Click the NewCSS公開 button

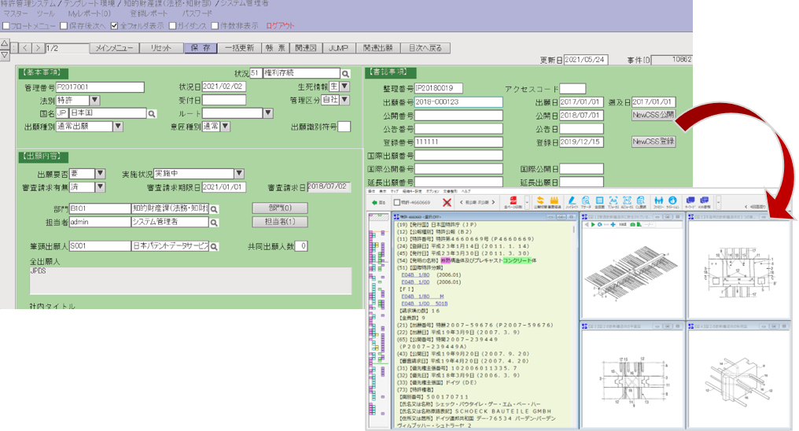[654, 115]
